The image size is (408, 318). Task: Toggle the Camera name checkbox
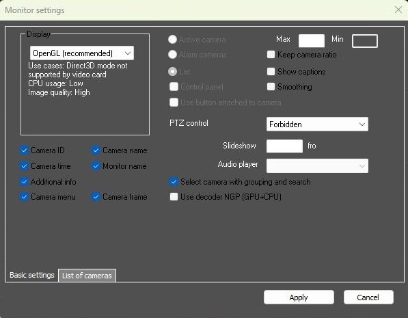pos(96,150)
